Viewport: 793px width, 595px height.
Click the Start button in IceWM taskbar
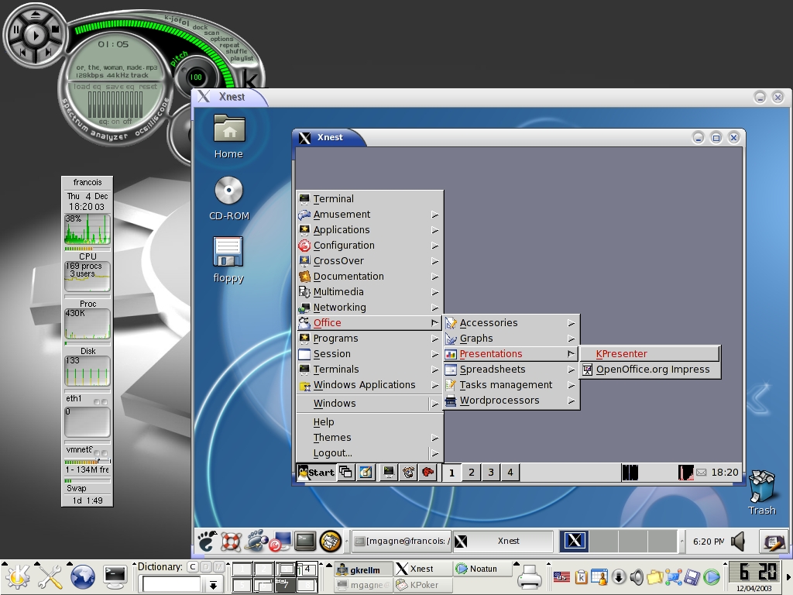pos(317,473)
